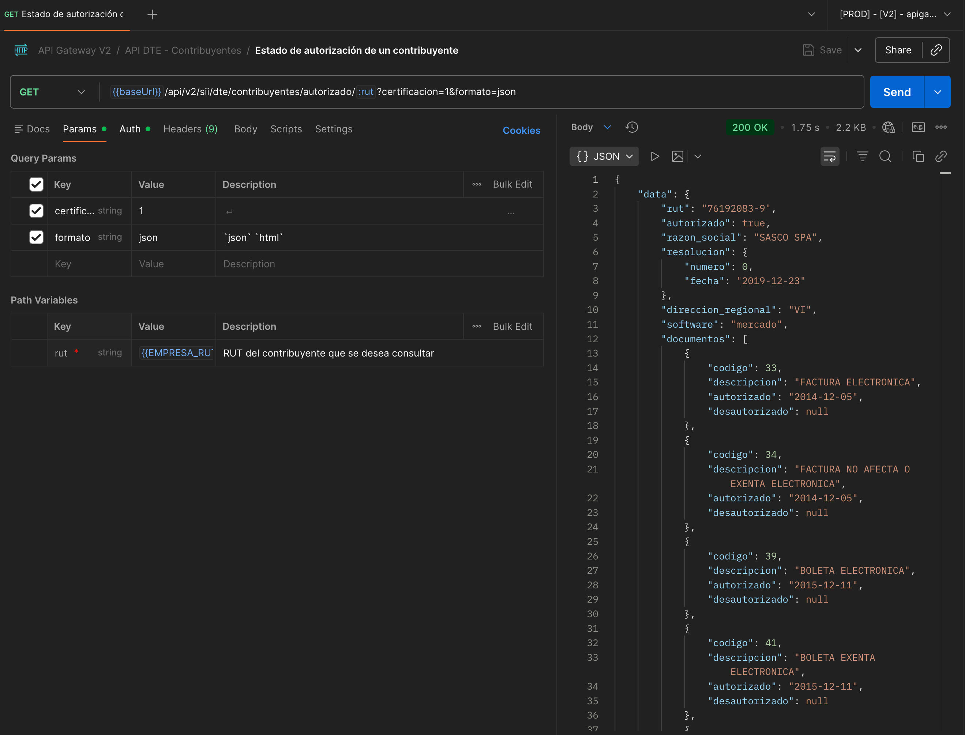Search within the response body
Viewport: 965px width, 735px height.
[x=885, y=156]
